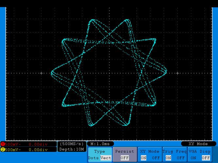
Task: Toggle Persist OFF setting
Action: (x=125, y=158)
